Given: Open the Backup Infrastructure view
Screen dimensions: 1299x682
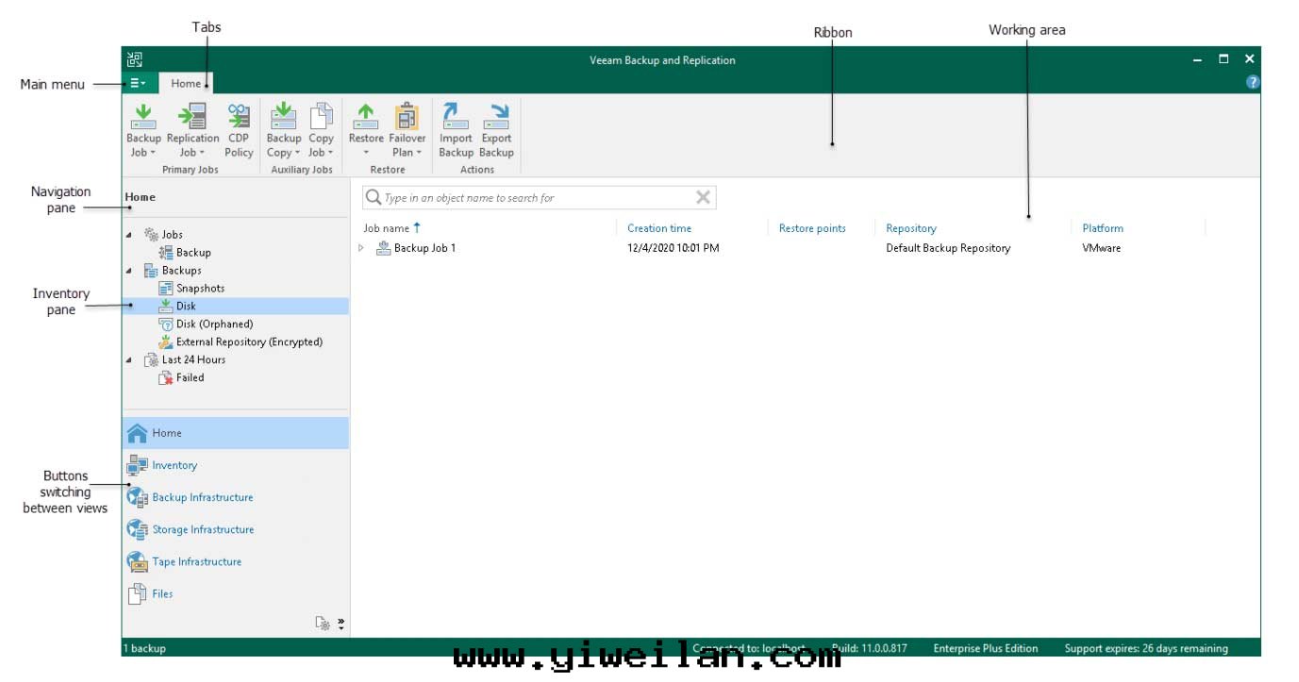Looking at the screenshot, I should 202,497.
